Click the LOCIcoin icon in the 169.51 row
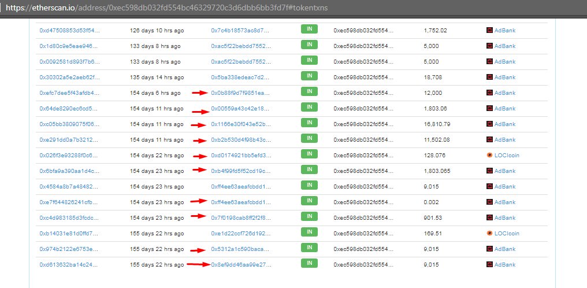 pos(489,233)
